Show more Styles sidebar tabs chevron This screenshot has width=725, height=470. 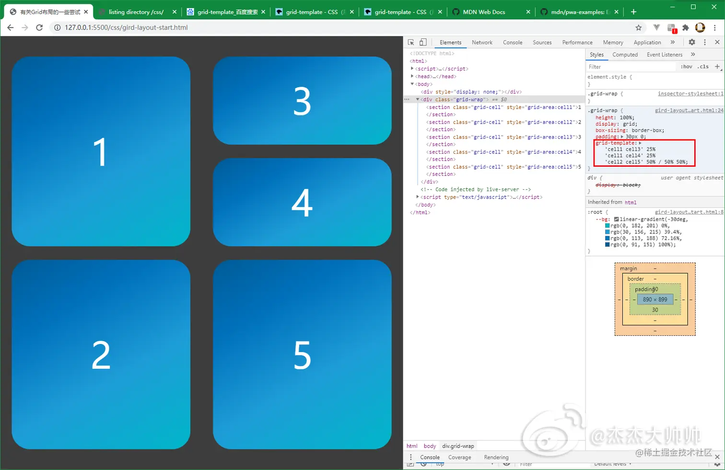coord(693,55)
